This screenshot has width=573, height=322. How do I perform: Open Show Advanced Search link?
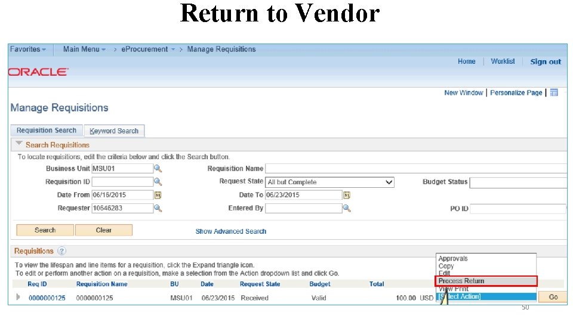231,231
